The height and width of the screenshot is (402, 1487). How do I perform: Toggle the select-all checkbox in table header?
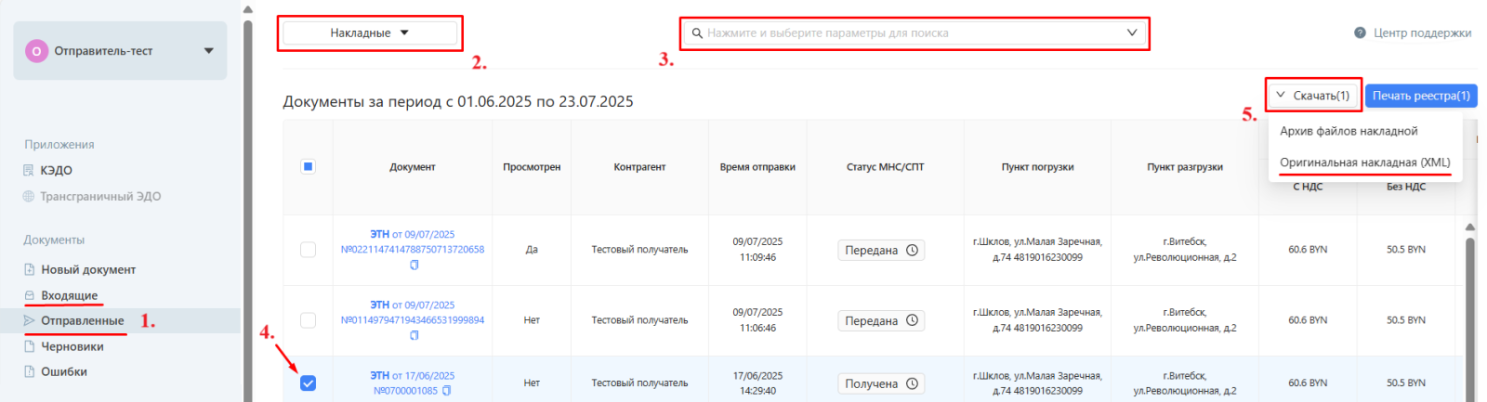pos(308,167)
